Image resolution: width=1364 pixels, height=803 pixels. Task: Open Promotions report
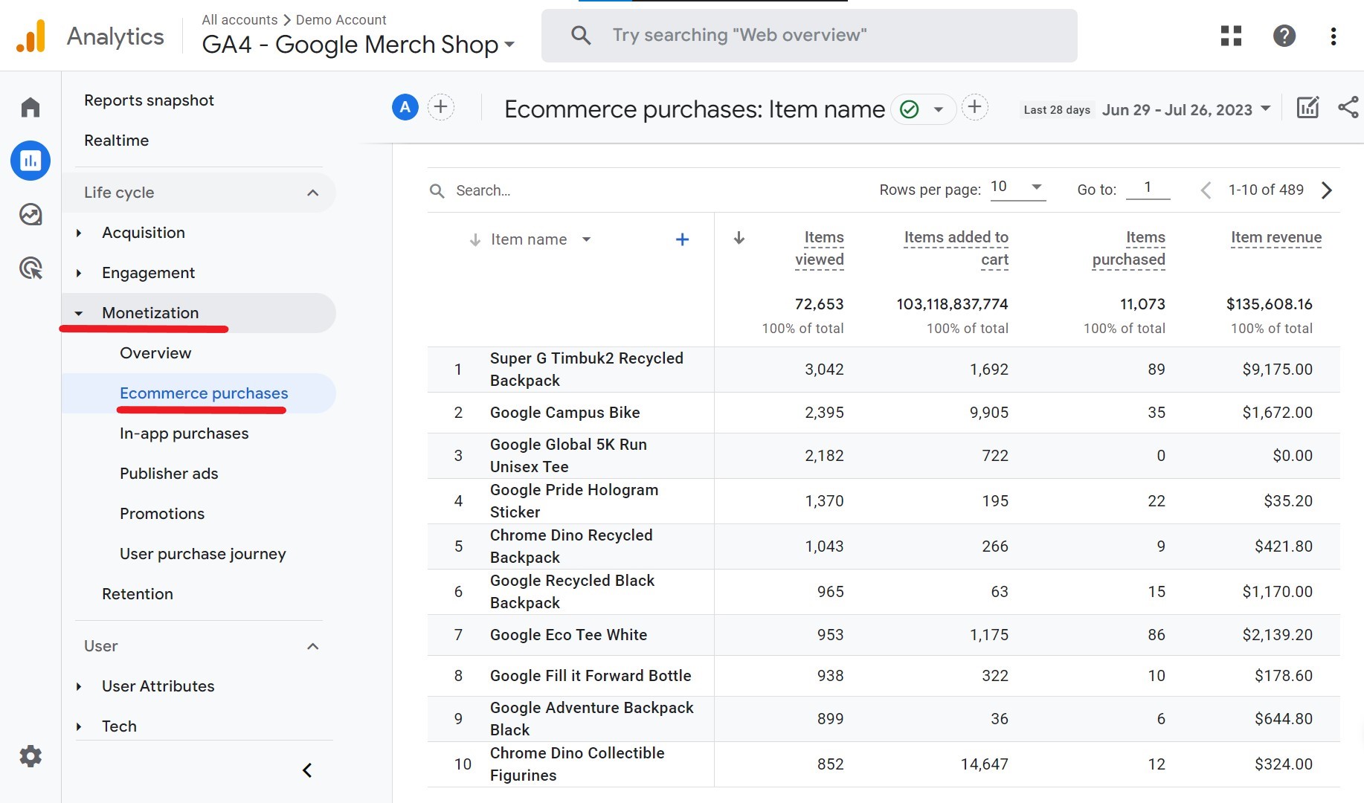(162, 514)
